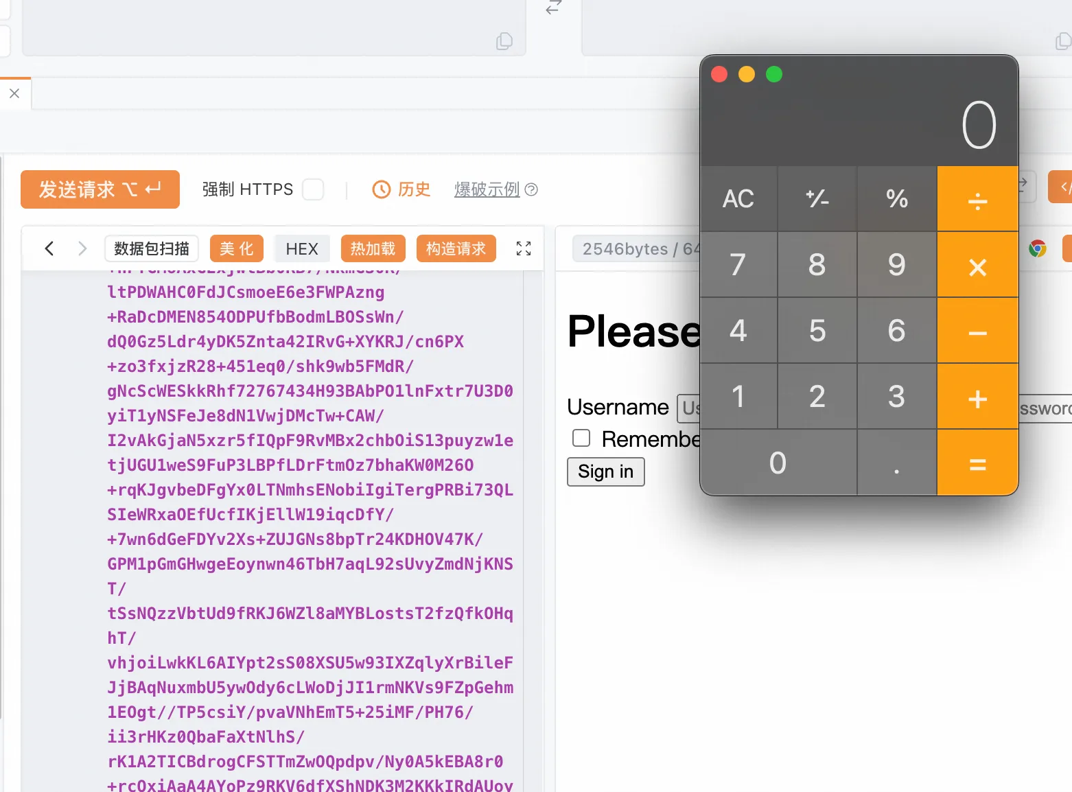Screen dimensions: 1072x792
Task: Toggle the 强制 HTTPS checkbox
Action: 313,189
